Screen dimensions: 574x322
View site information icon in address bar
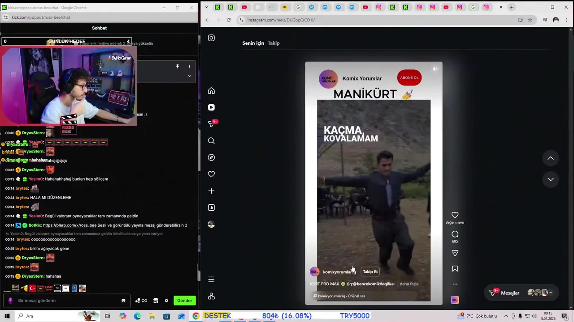(x=241, y=20)
